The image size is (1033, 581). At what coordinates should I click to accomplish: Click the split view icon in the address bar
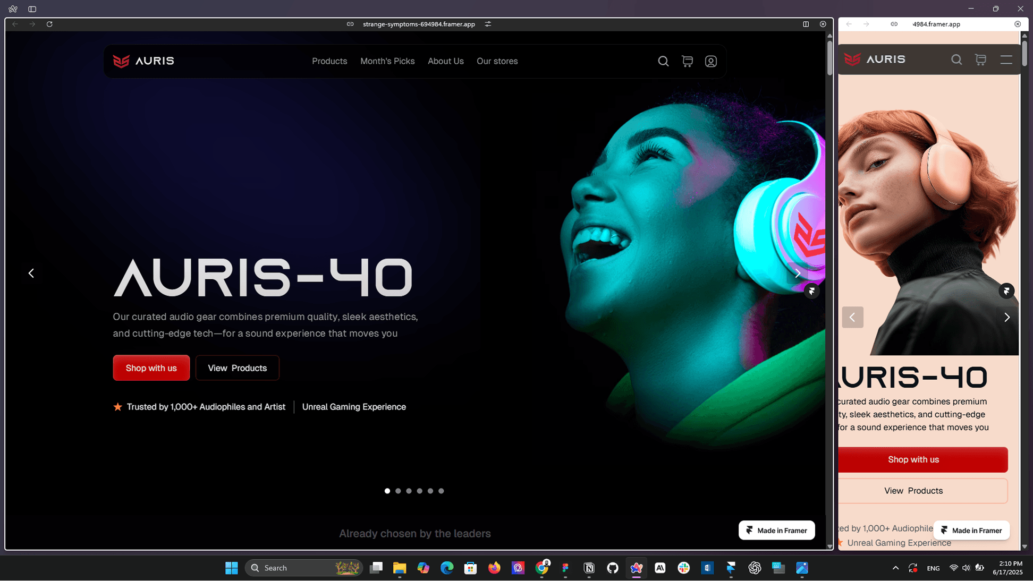(x=806, y=24)
